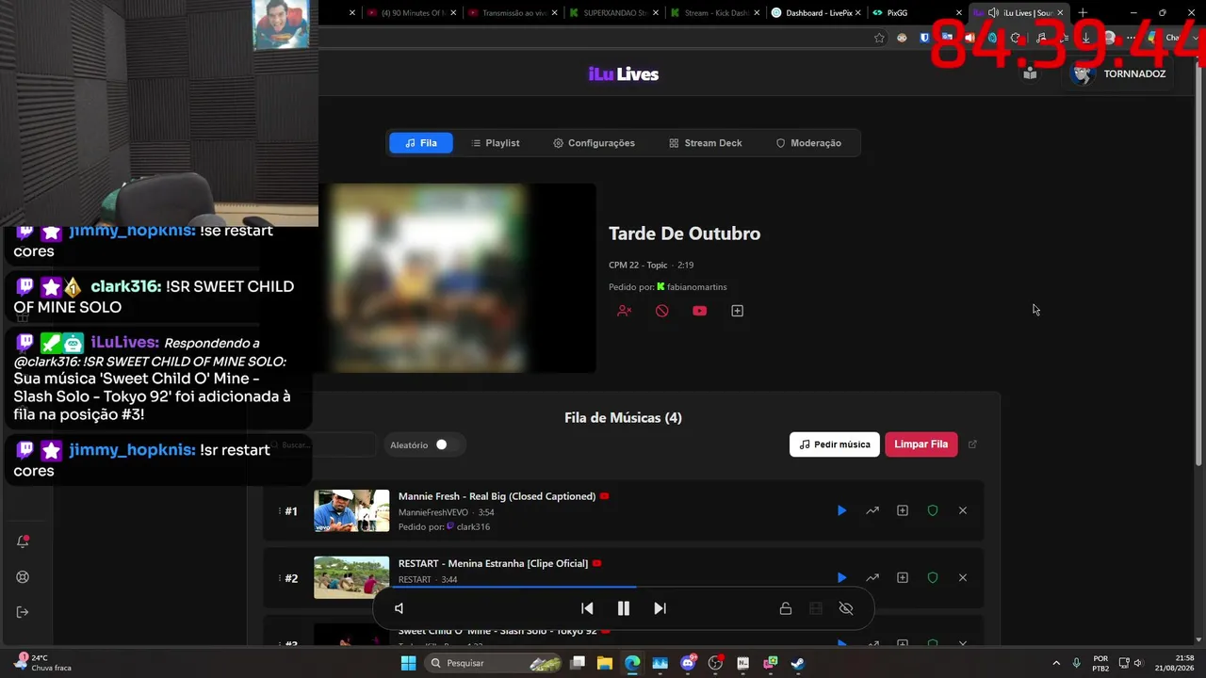Click requester clark316 under Mannie Fresh
Screen dimensions: 1206x678
click(x=473, y=527)
